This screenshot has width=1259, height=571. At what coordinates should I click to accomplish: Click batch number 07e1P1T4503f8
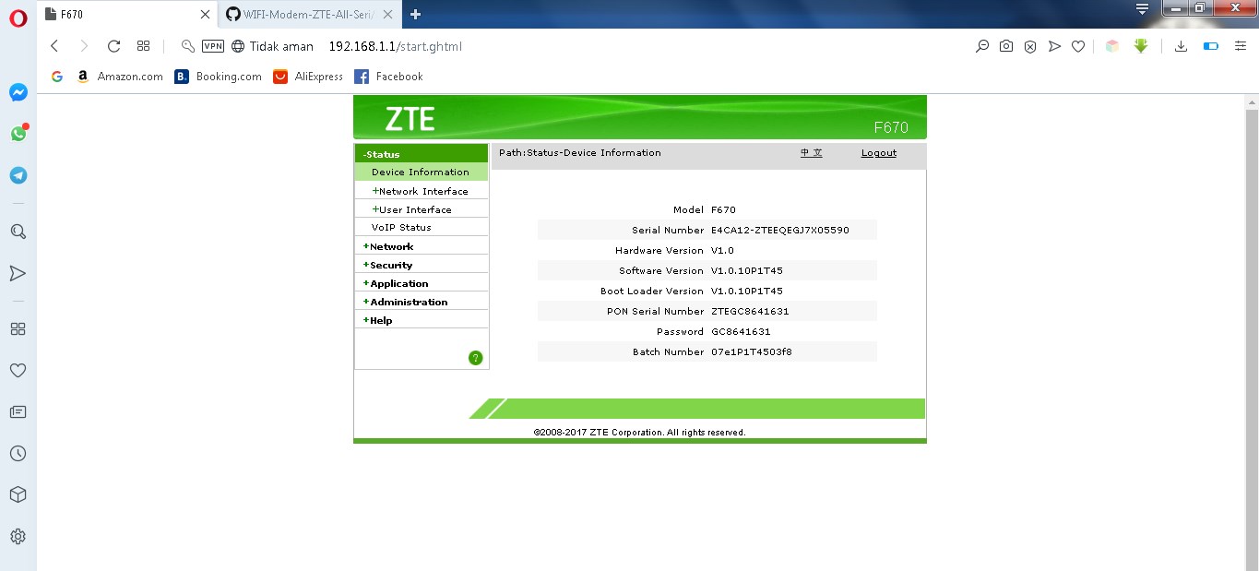pyautogui.click(x=752, y=352)
